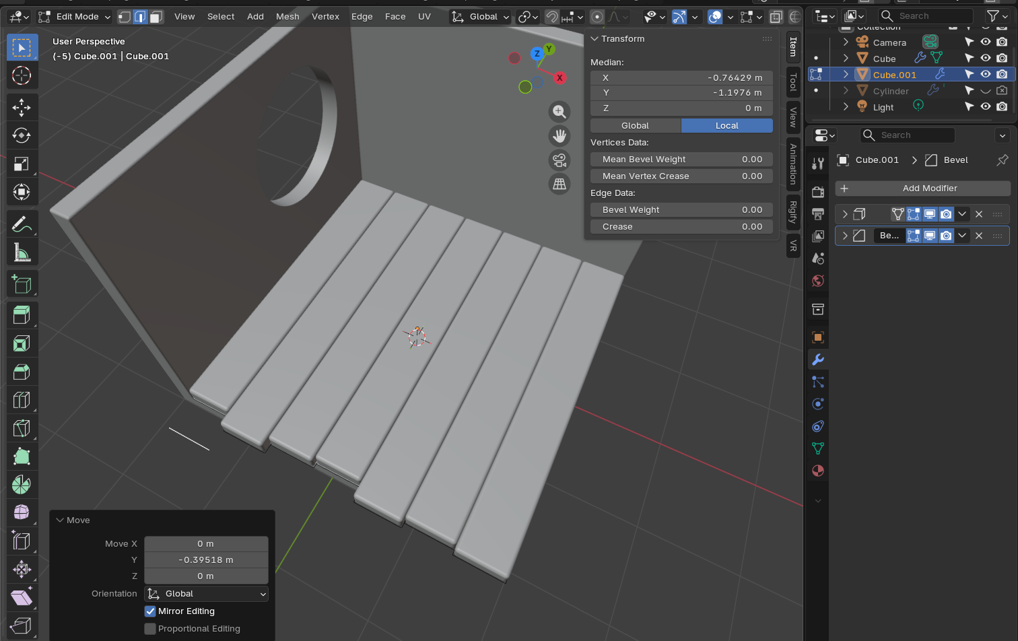Toggle camera view in viewport

(x=559, y=160)
